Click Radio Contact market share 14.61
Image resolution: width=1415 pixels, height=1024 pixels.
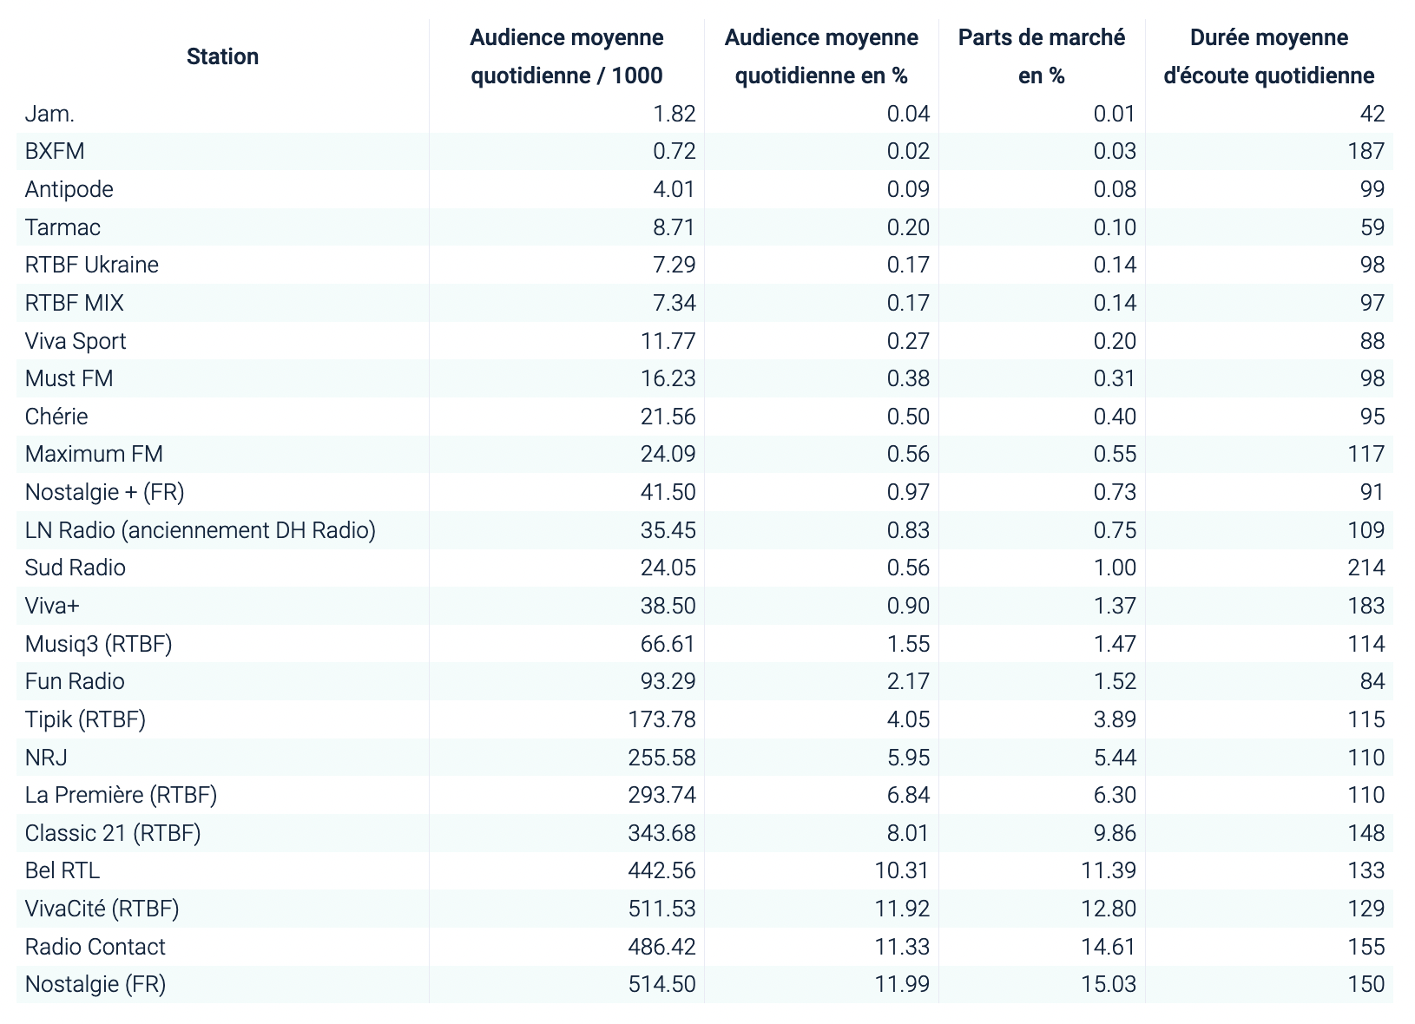click(x=1109, y=947)
